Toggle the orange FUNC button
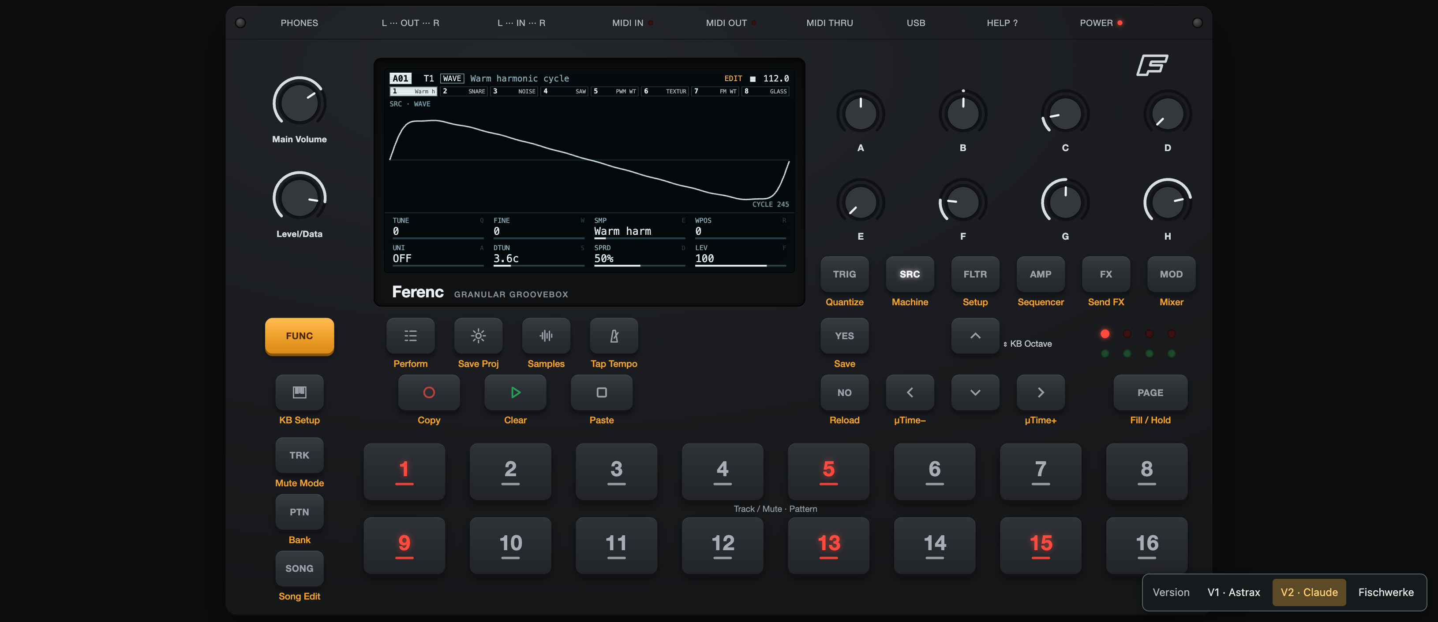This screenshot has width=1438, height=622. pyautogui.click(x=299, y=336)
